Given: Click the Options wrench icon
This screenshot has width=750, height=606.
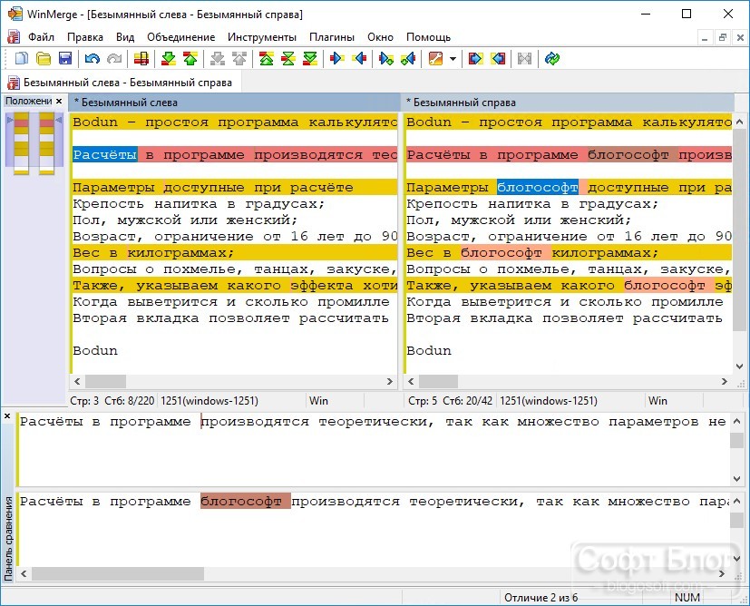Looking at the screenshot, I should pos(435,59).
